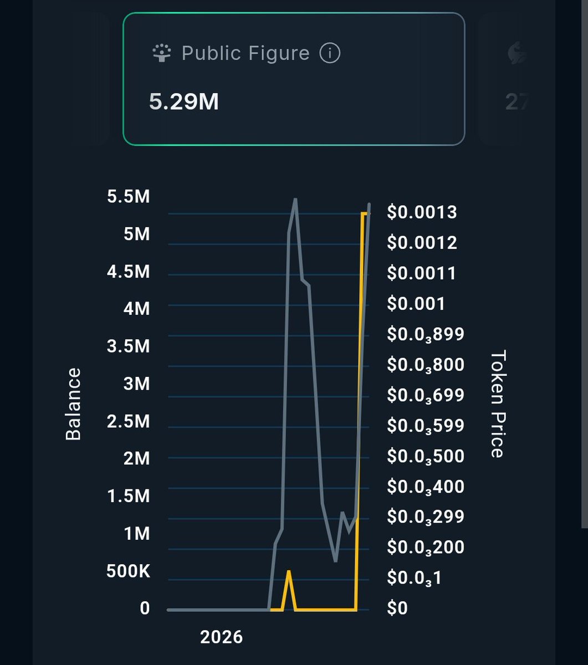Viewport: 588px width, 665px height.
Task: Click the vertical Token Price axis title
Action: pos(498,403)
